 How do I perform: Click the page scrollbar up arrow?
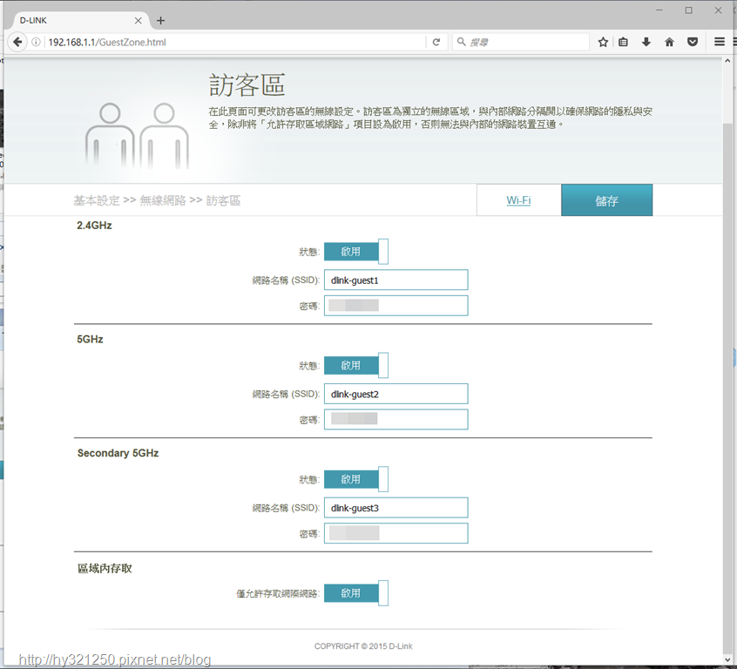727,61
